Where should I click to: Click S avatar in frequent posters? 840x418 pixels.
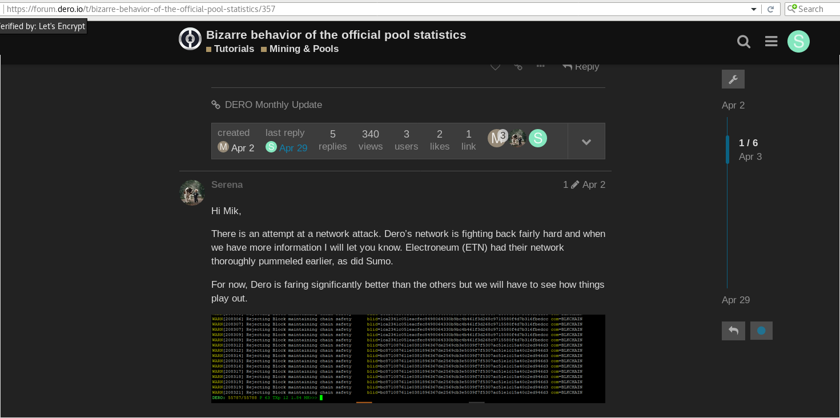(x=538, y=138)
